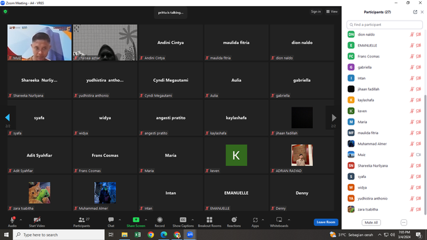Viewport: 427px width, 240px height.
Task: Open the View layout menu
Action: click(x=332, y=12)
